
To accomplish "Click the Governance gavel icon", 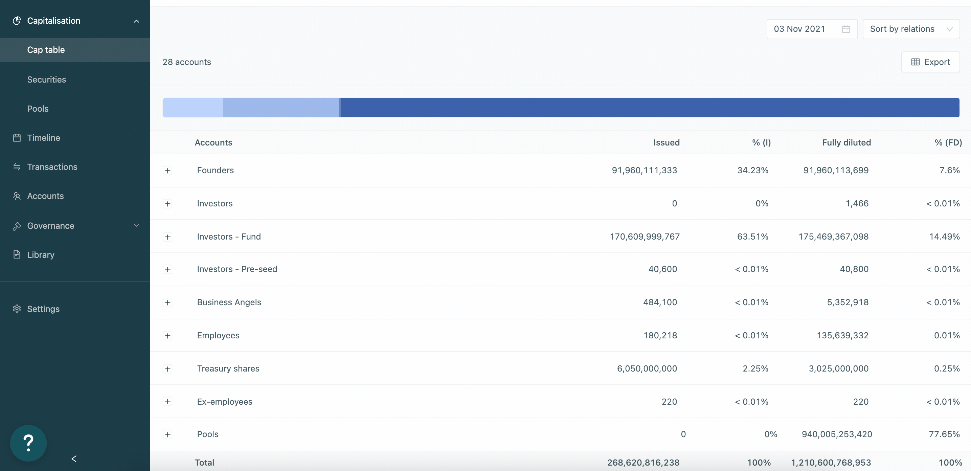I will [17, 225].
